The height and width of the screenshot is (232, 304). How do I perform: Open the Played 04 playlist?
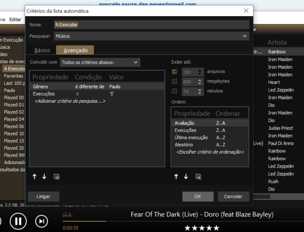14,119
